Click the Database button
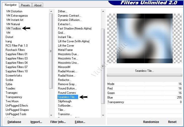Screen dimensions: 184x127 (14, 122)
